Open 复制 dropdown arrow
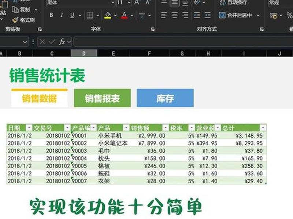Image resolution: width=293 pixels, height=219 pixels. coord(36,10)
